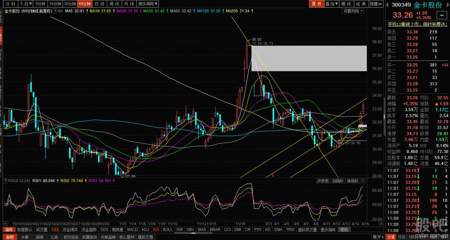The height and width of the screenshot is (240, 450).
Task: Click the RSI1 up arrow indicator
Action: [x=58, y=181]
